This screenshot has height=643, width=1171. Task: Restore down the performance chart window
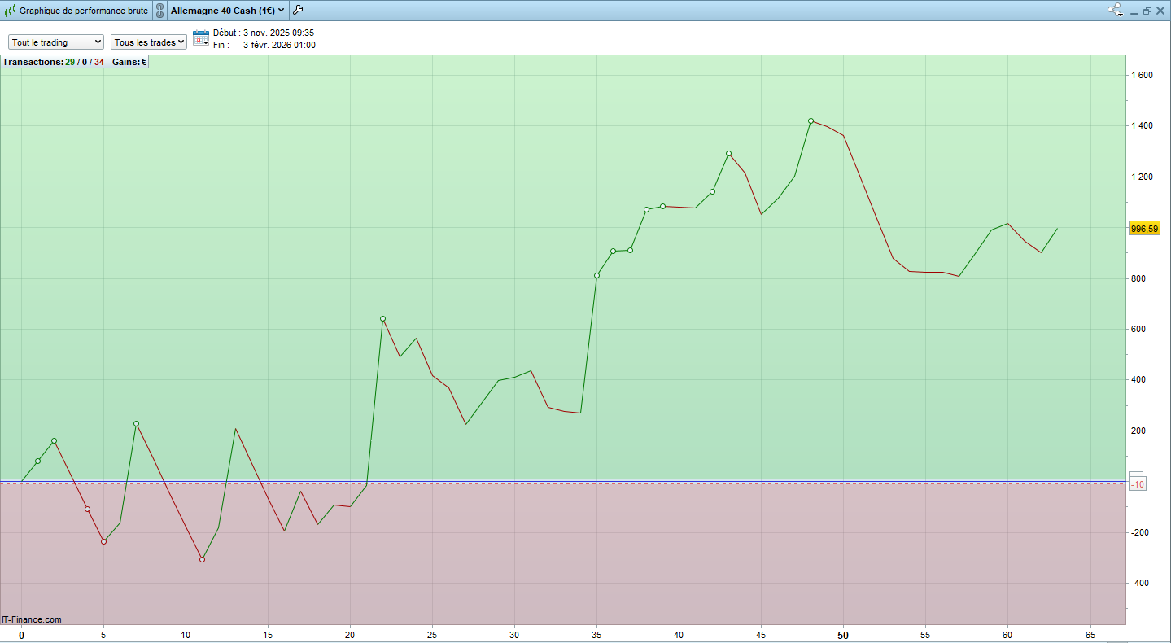(1147, 11)
